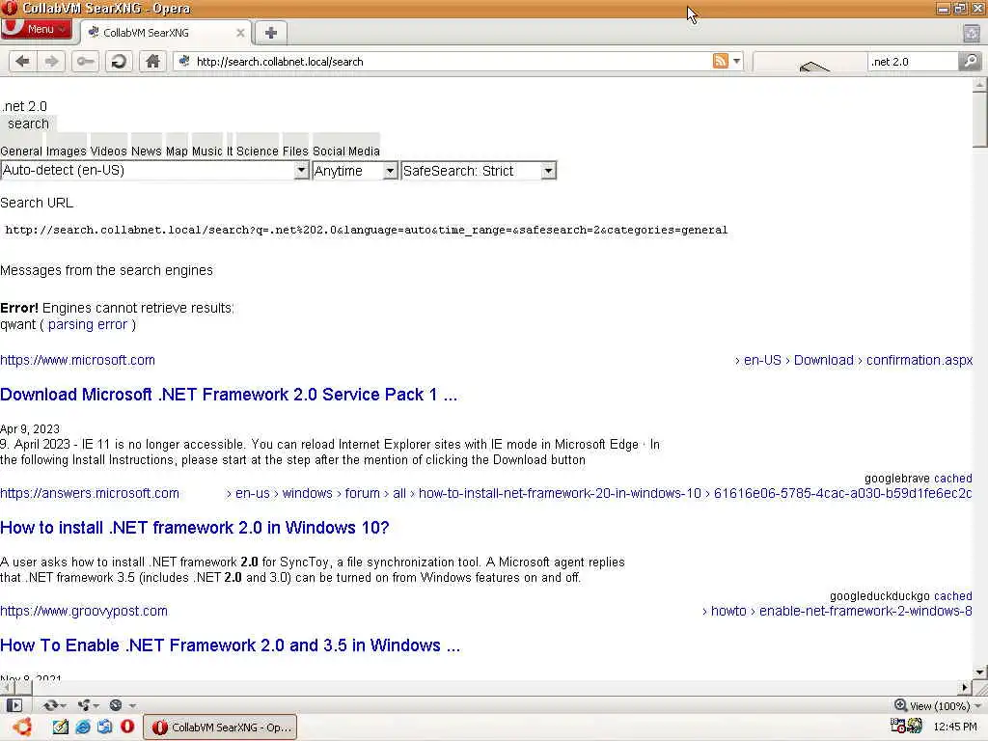This screenshot has width=988, height=741.
Task: Open the closed tabs trash icon
Action: (x=972, y=33)
